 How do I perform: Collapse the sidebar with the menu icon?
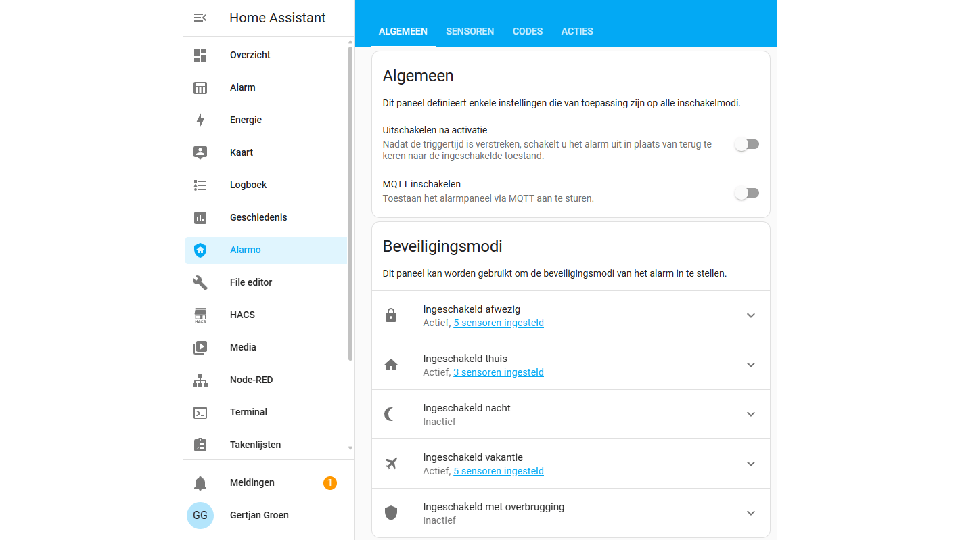coord(200,18)
